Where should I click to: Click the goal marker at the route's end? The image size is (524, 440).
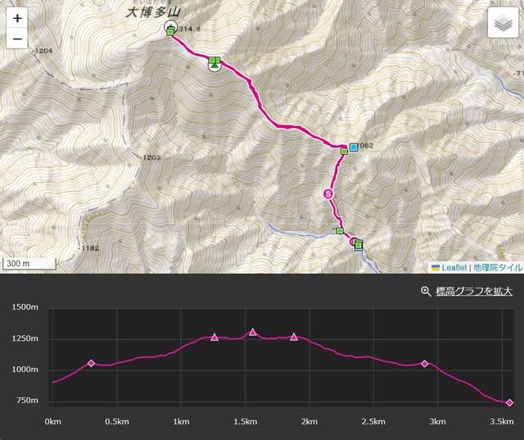(x=356, y=243)
